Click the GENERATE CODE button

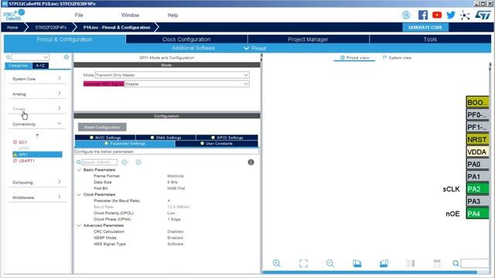(425, 28)
